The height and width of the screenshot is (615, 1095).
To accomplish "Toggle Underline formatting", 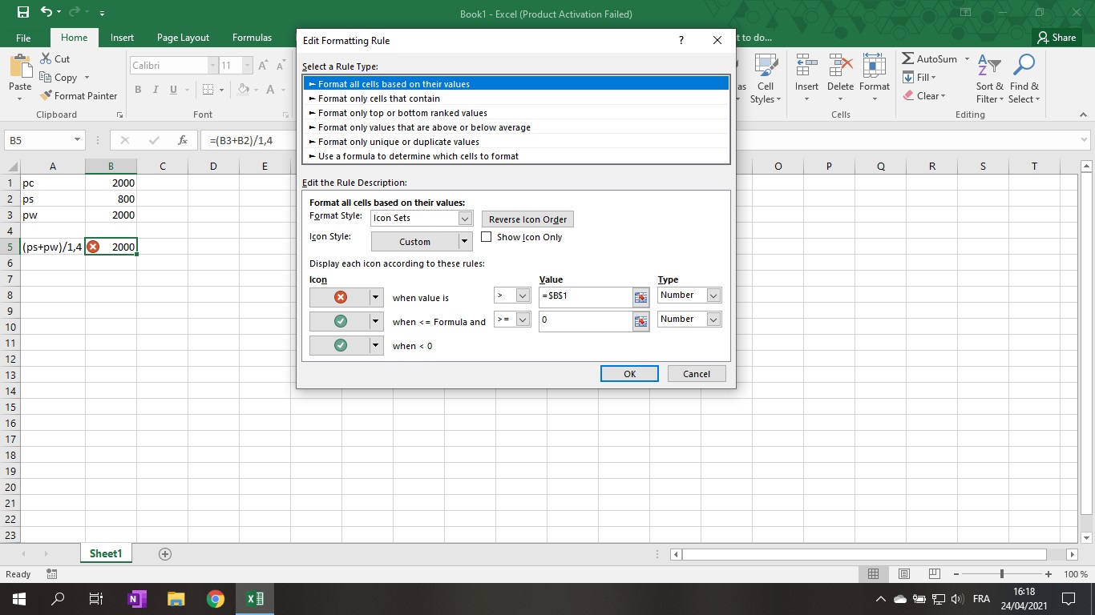I will point(173,90).
